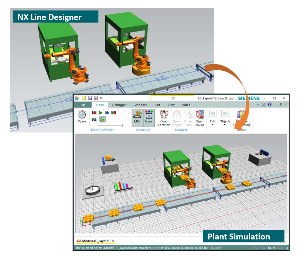Switch view with Open 2D/3D

click(x=200, y=118)
